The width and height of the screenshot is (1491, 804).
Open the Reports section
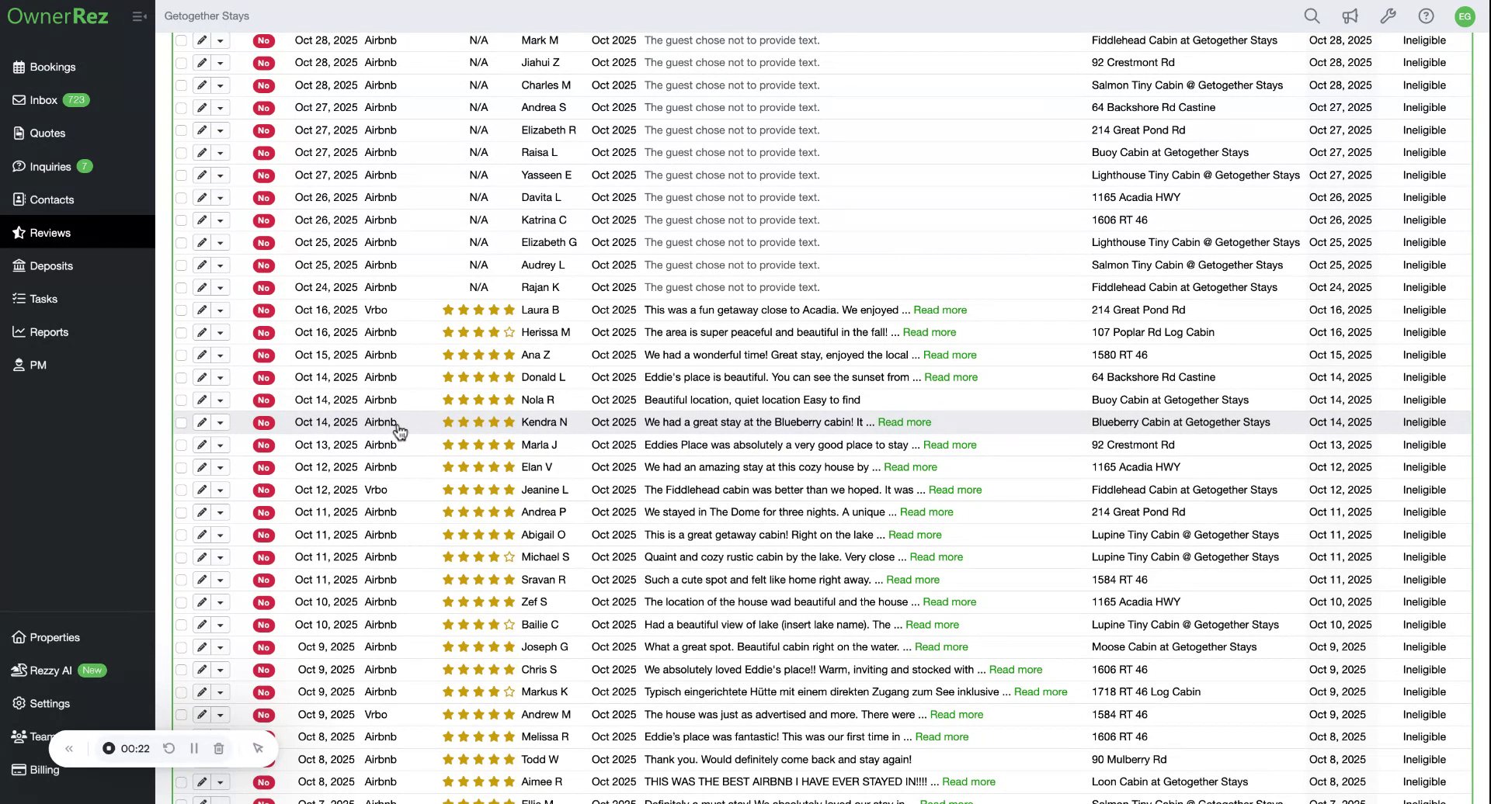pos(49,331)
